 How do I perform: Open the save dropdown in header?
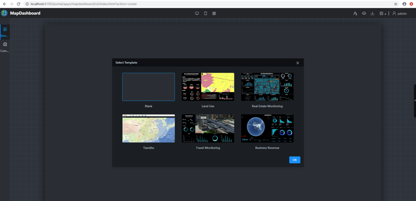[x=383, y=14]
